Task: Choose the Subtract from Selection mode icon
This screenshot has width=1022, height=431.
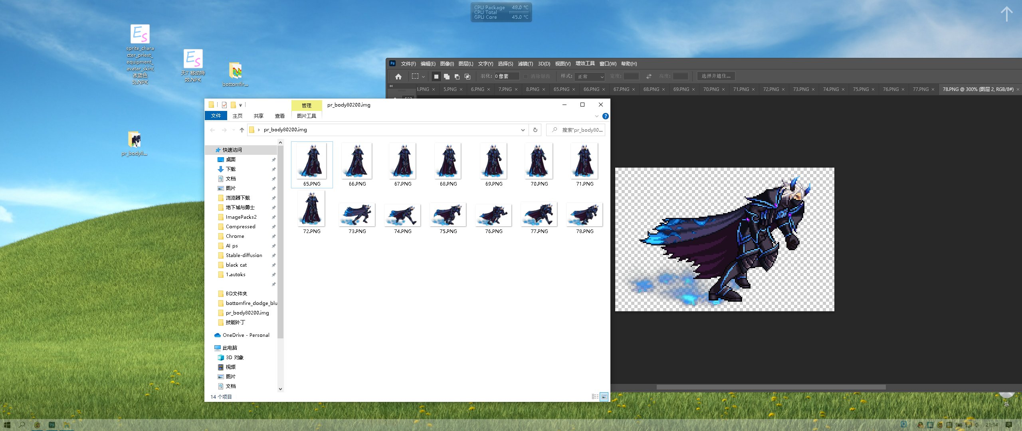Action: coord(457,76)
